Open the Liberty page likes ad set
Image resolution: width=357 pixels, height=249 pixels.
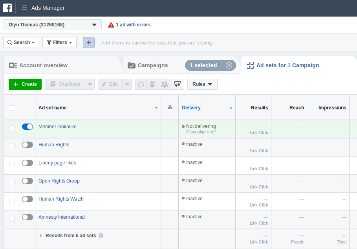coord(57,163)
